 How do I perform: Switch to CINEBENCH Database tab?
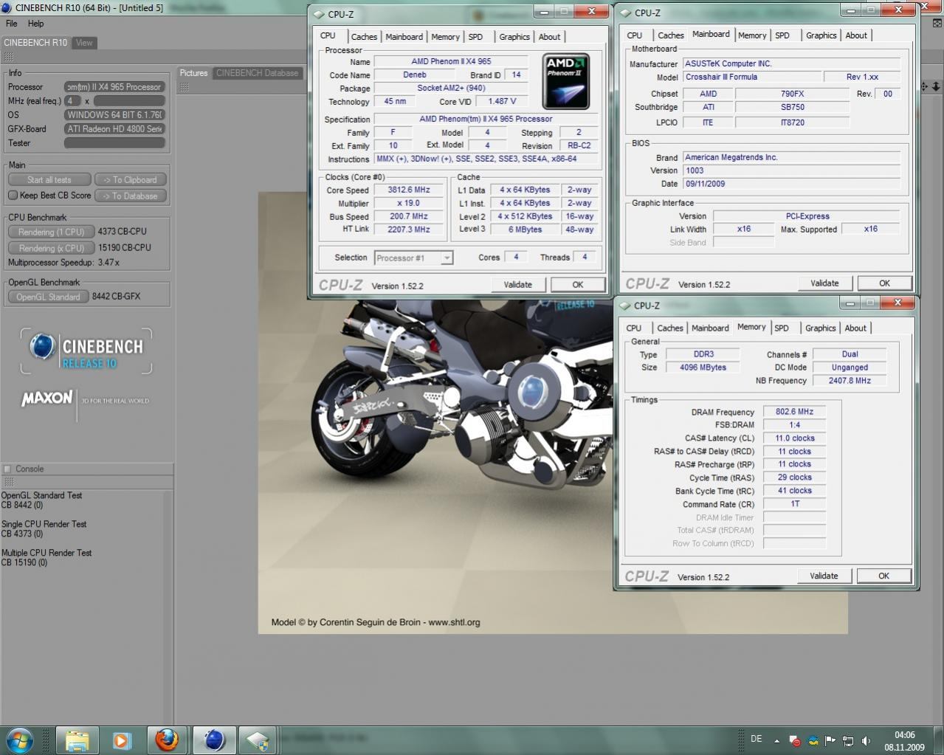(257, 73)
